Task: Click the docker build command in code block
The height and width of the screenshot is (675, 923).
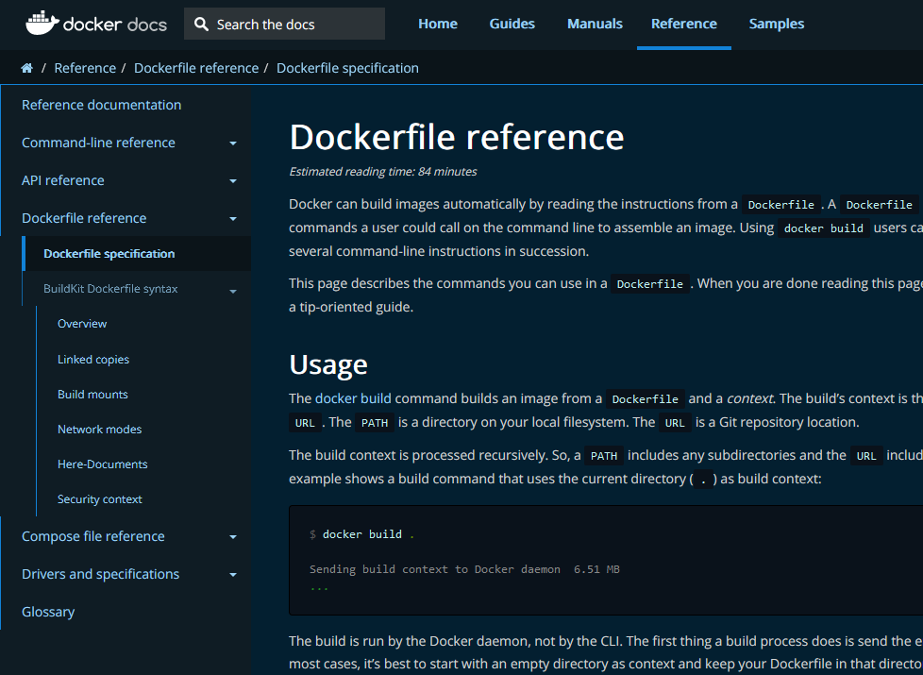Action: pyautogui.click(x=362, y=534)
